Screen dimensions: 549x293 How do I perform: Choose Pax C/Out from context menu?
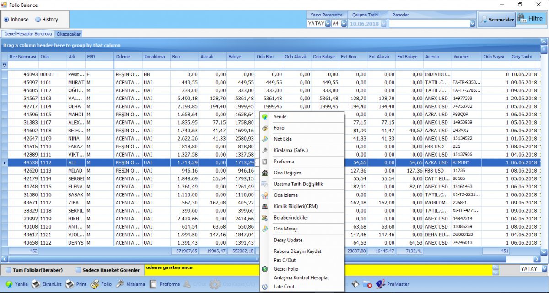click(284, 260)
